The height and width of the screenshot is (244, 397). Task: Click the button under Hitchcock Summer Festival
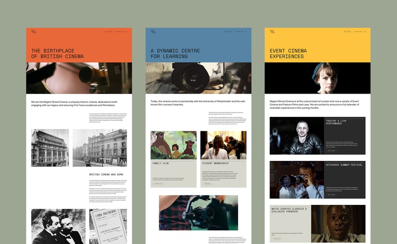(x=331, y=195)
